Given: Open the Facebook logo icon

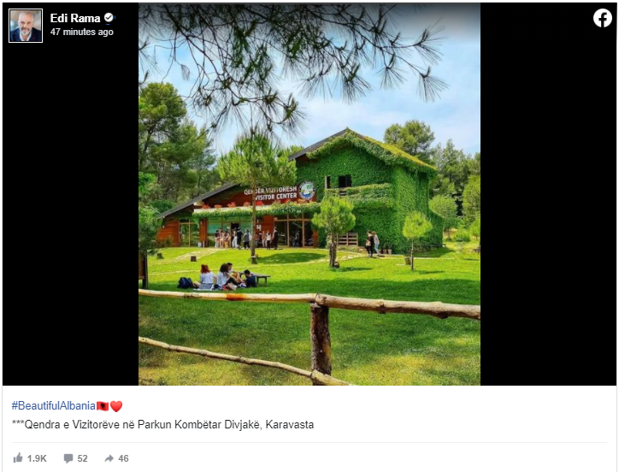Looking at the screenshot, I should (603, 18).
